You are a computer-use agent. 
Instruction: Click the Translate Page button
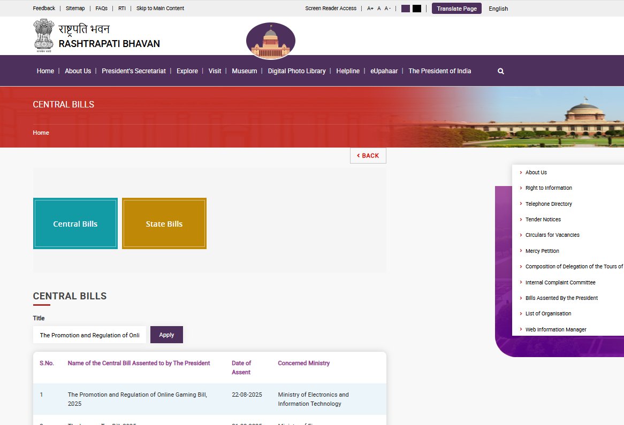click(456, 9)
